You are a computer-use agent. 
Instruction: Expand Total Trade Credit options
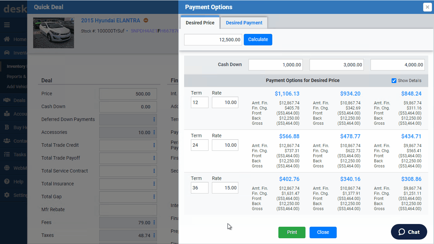154,145
